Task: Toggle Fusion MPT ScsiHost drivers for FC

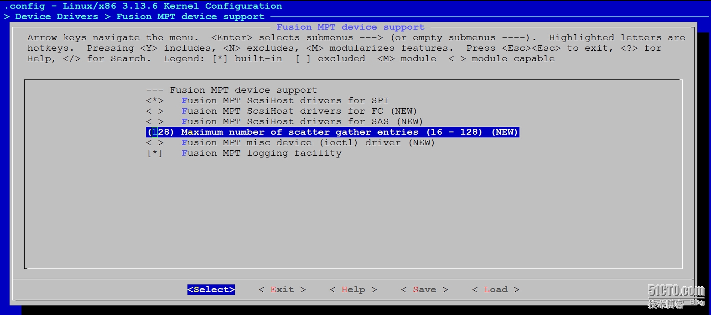Action: [281, 111]
